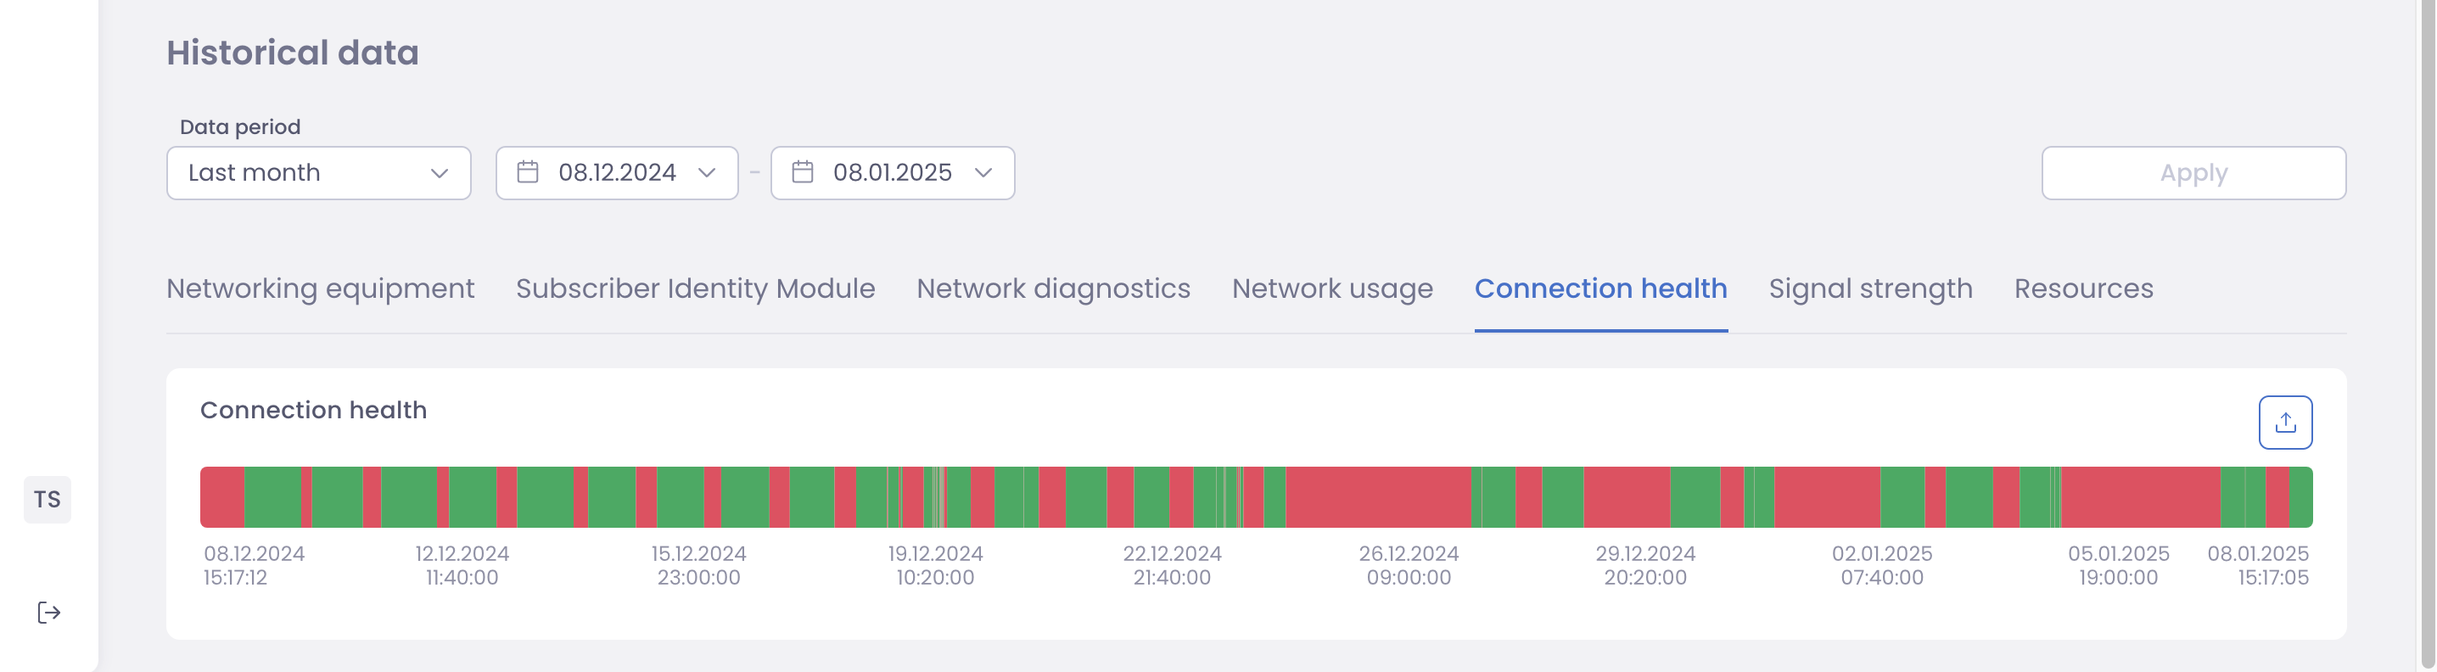Switch to the Signal strength tab
This screenshot has height=672, width=2437.
point(1870,288)
